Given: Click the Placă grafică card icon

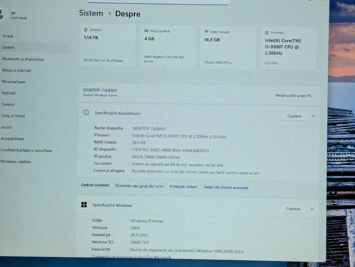Looking at the screenshot, I should [146, 31].
